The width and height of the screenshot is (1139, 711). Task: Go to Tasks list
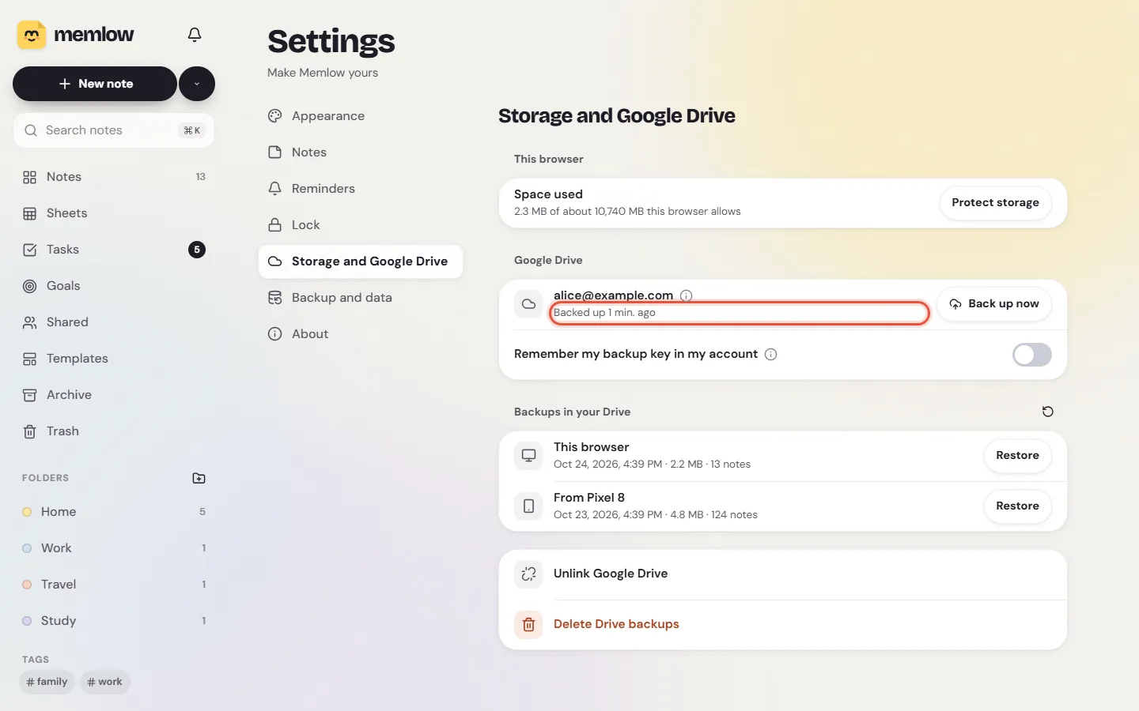tap(114, 250)
